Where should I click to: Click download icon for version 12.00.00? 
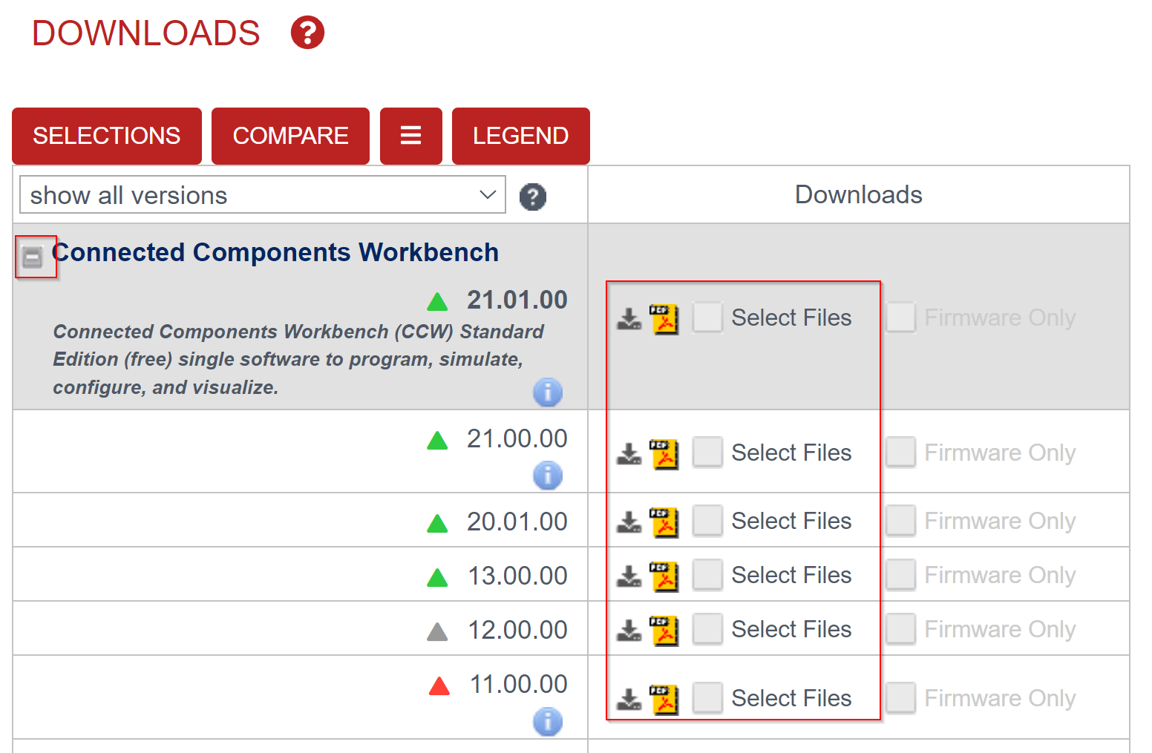point(629,630)
